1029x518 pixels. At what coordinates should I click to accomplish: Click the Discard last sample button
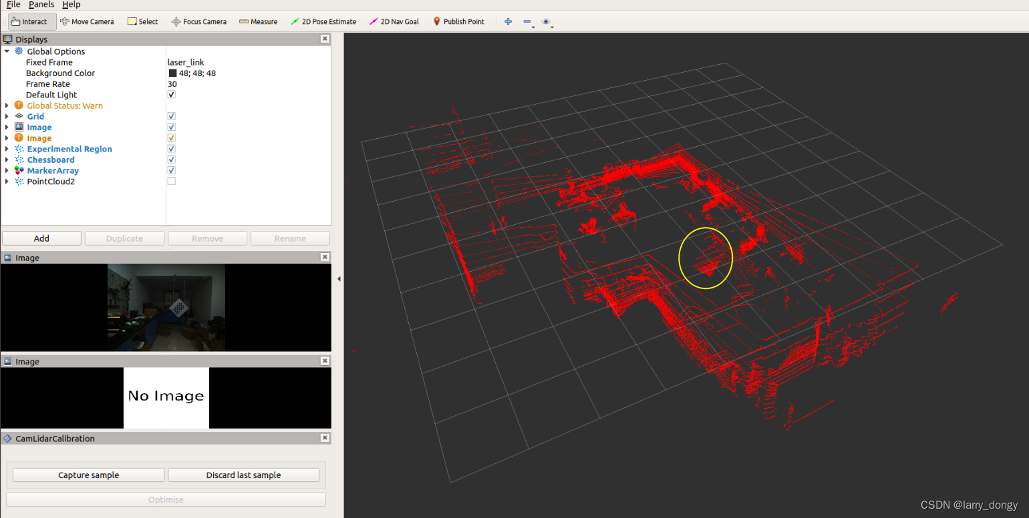click(243, 475)
